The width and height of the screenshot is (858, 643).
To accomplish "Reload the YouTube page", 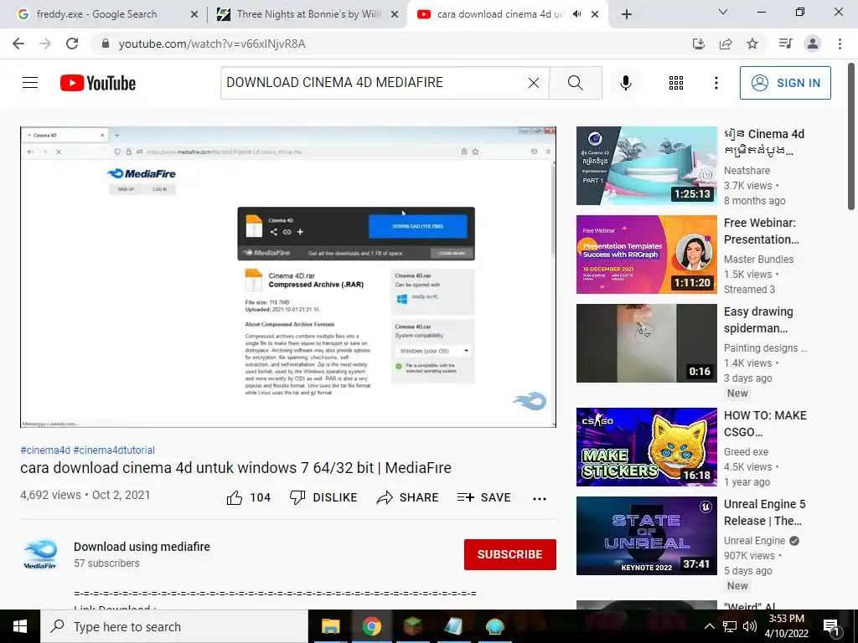I will [x=72, y=44].
